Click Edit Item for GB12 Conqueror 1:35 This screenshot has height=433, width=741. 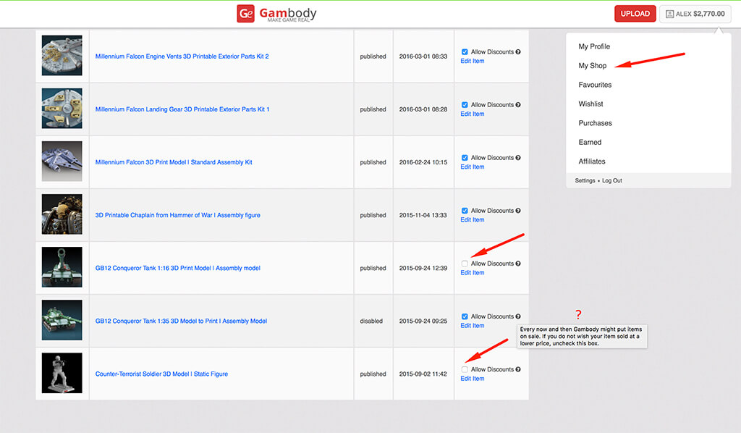tap(473, 326)
